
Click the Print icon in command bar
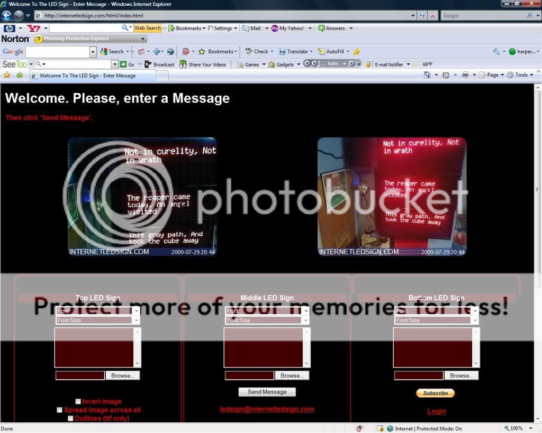[x=465, y=75]
